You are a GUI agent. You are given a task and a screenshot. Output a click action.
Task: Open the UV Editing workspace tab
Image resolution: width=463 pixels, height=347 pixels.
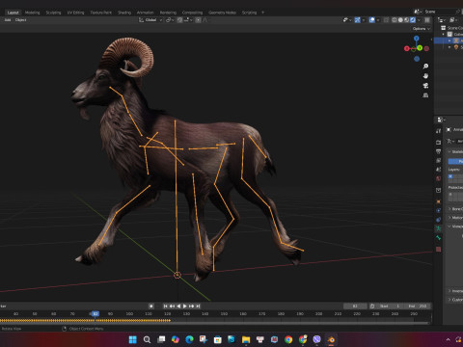75,13
